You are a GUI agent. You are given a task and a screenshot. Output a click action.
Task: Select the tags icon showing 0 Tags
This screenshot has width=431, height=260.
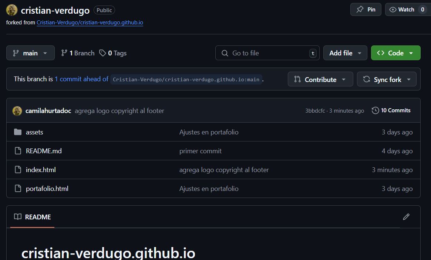click(102, 53)
